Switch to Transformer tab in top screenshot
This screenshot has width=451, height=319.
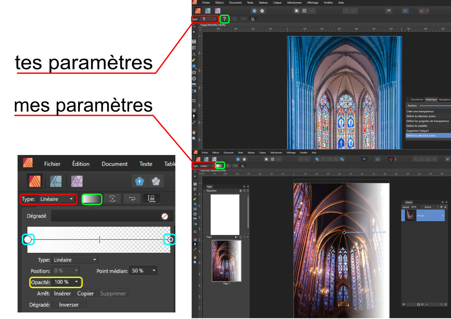click(417, 100)
